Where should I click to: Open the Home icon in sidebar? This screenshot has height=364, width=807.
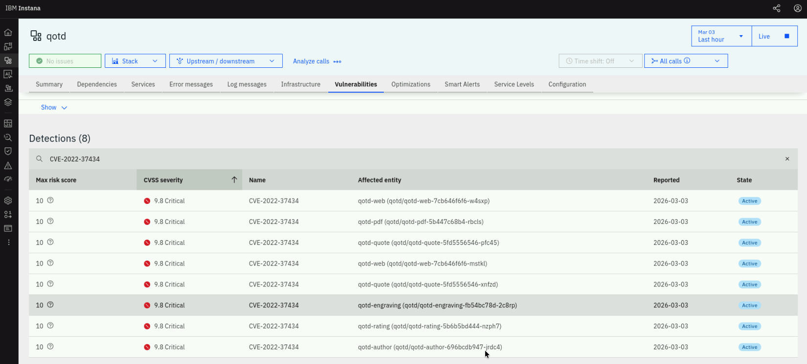8,32
